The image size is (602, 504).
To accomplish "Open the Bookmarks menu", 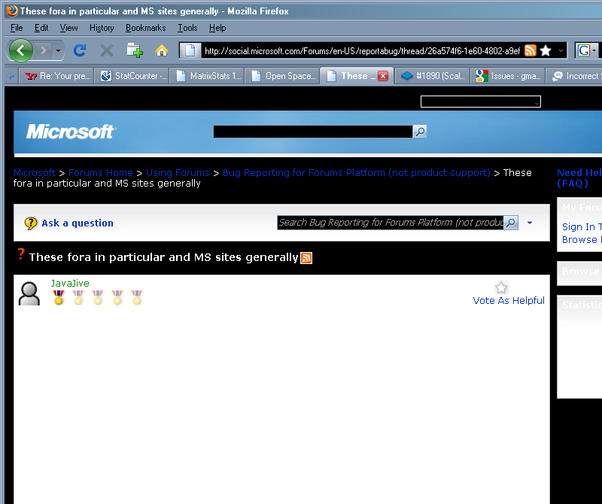I will point(145,28).
